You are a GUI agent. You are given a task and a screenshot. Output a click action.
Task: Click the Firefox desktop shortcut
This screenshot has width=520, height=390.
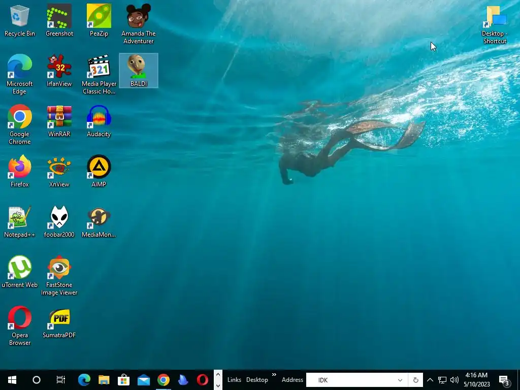pyautogui.click(x=20, y=172)
